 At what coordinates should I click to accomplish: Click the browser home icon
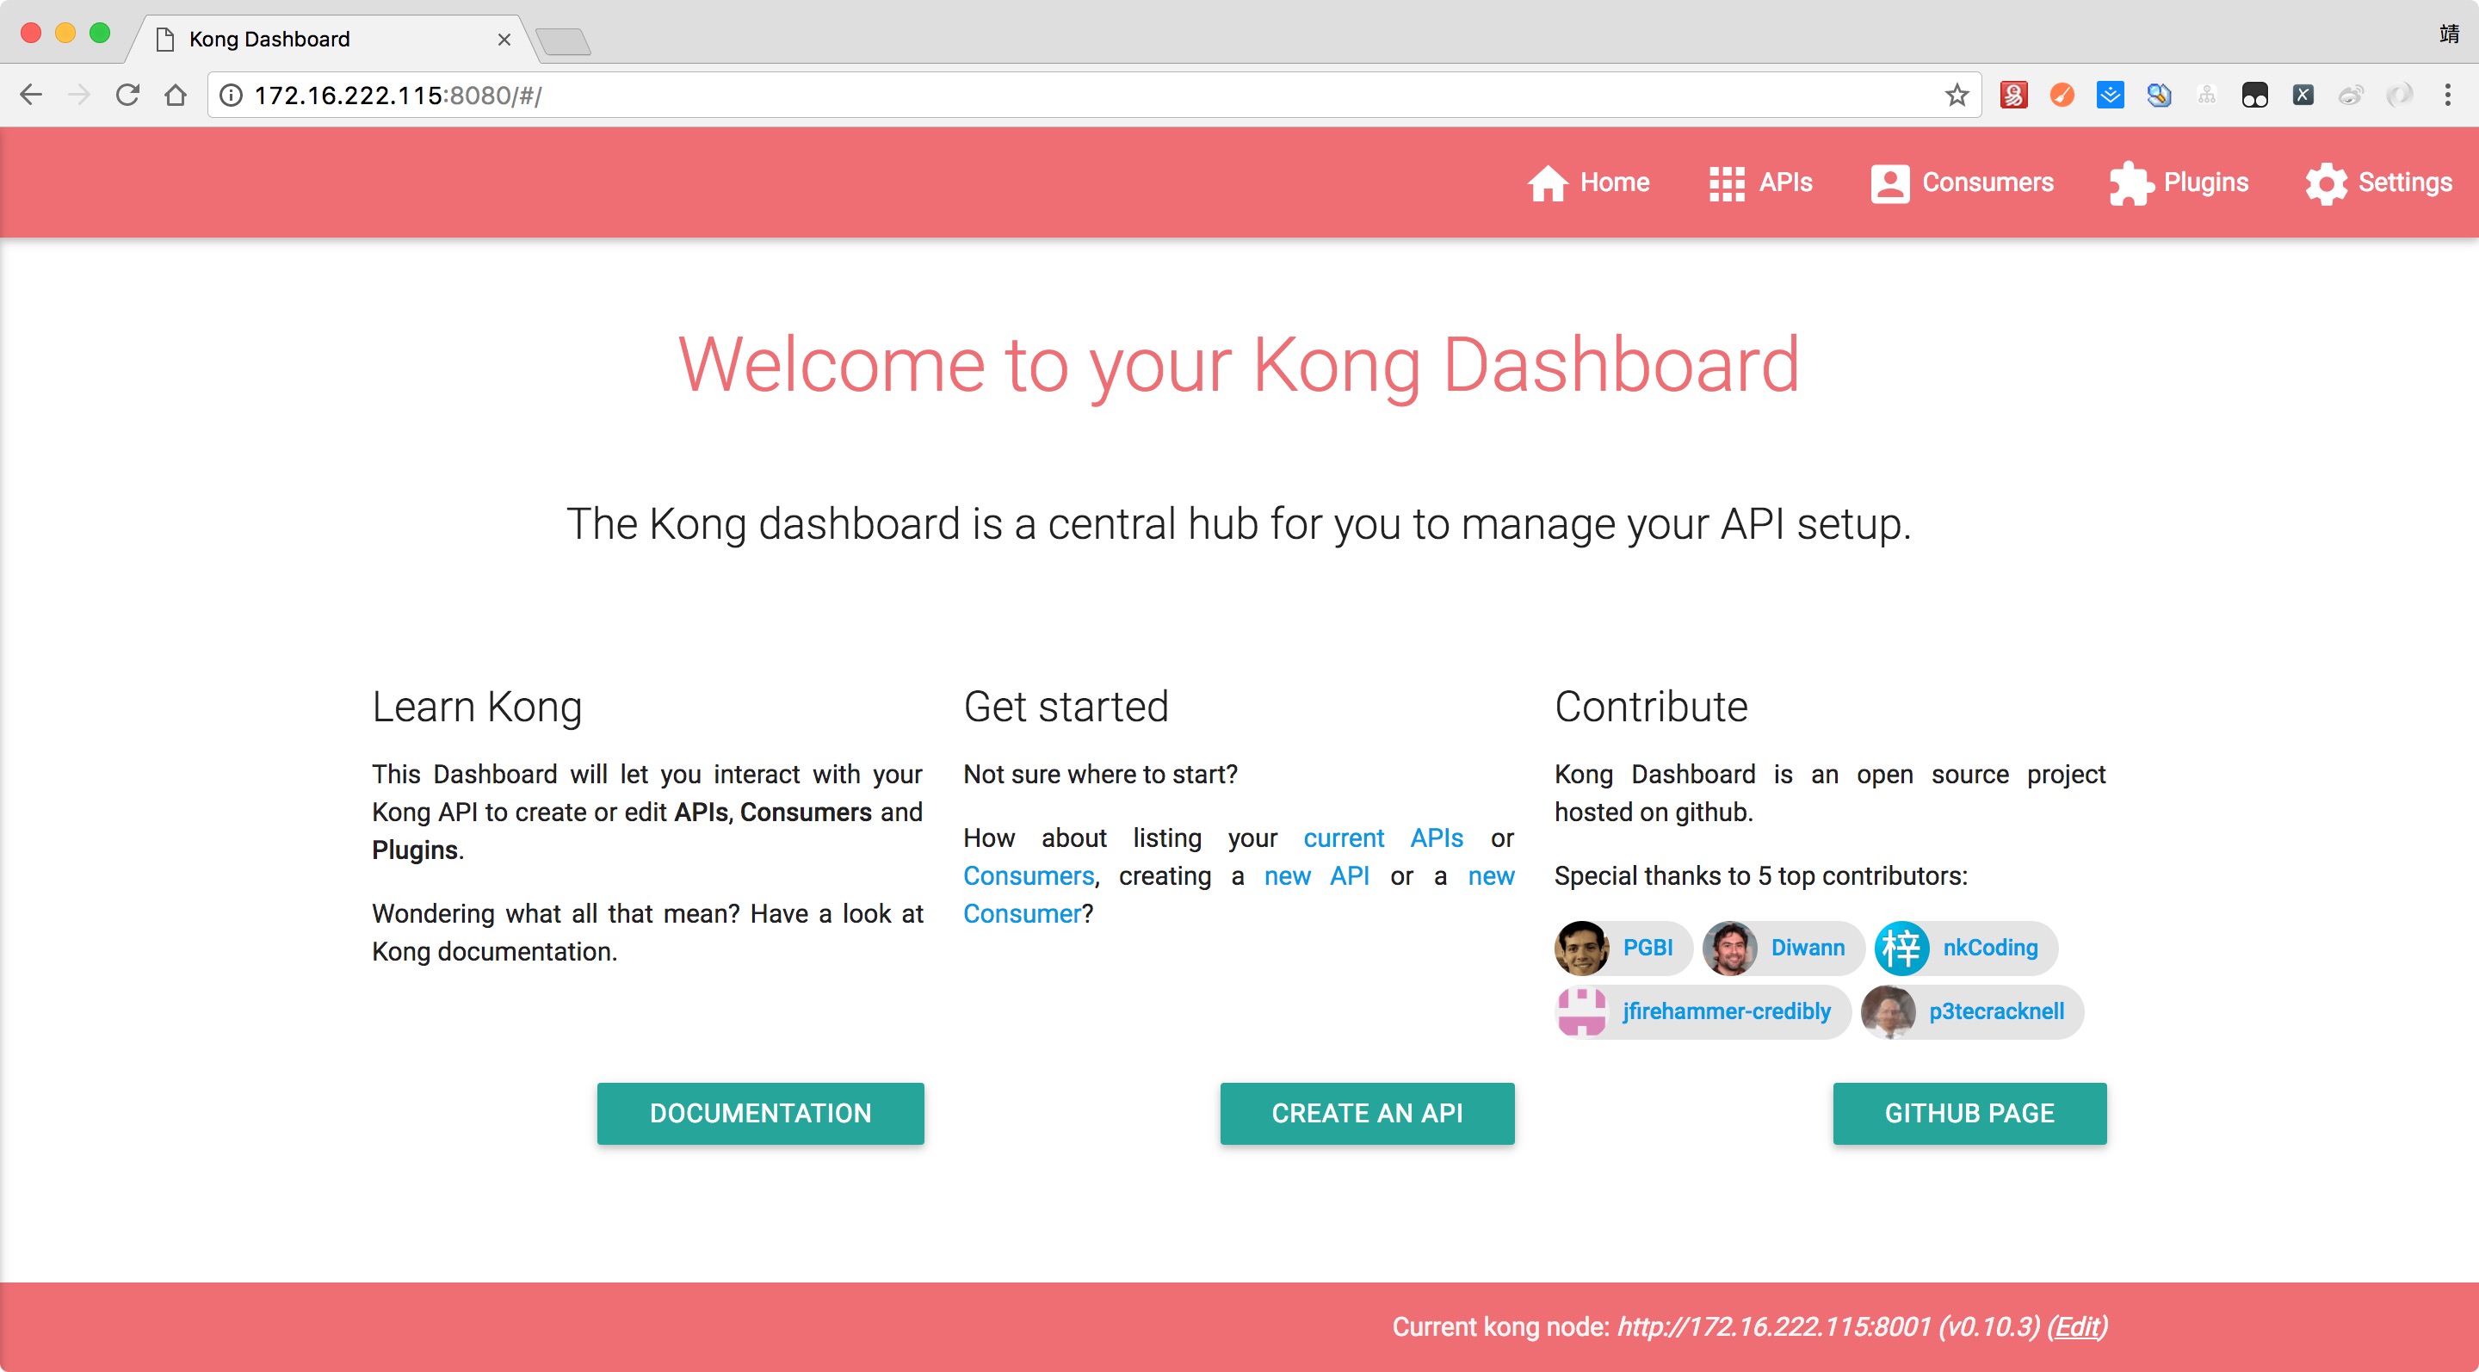tap(175, 95)
